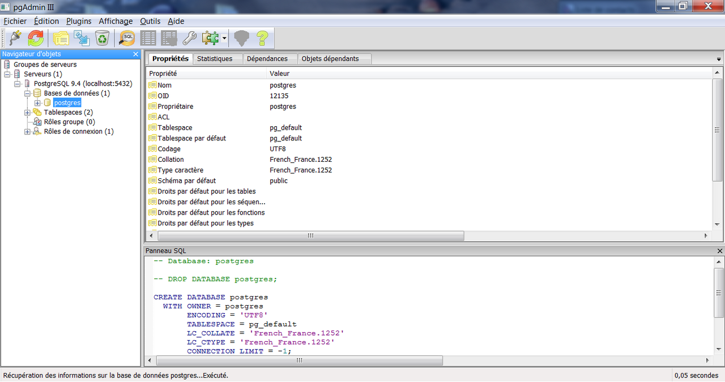Image resolution: width=725 pixels, height=382 pixels.
Task: Select the Propriétés tab
Action: [x=170, y=58]
